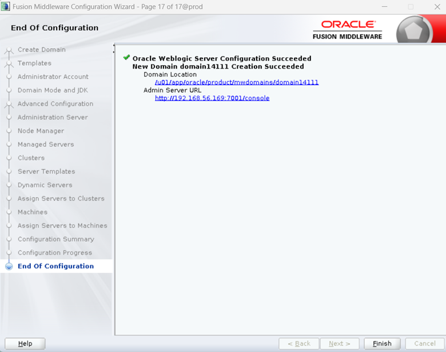Click the Oracle Fusion Middleware logo
Viewport: 446px width, 352px height.
tap(347, 30)
